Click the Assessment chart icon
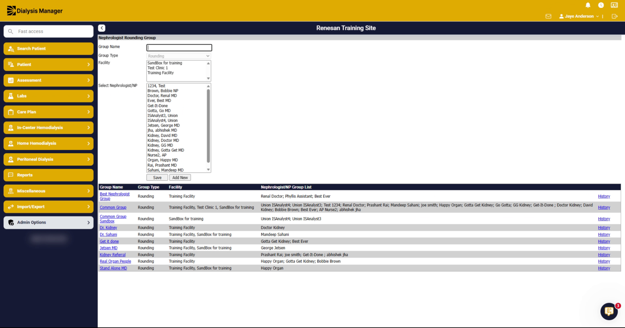This screenshot has width=625, height=328. [11, 80]
